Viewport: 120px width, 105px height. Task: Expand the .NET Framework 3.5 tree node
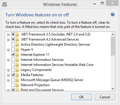[x=8, y=35]
